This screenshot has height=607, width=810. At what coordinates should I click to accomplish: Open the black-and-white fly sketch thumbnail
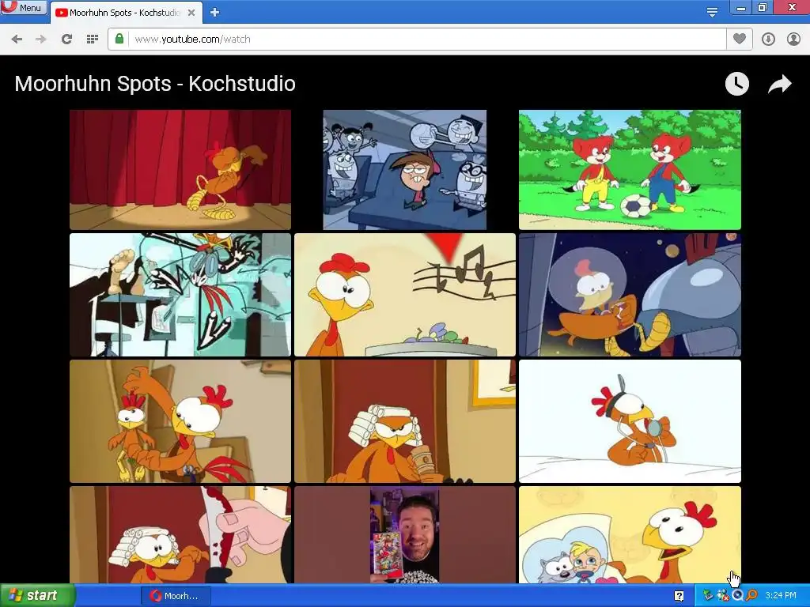tap(180, 295)
